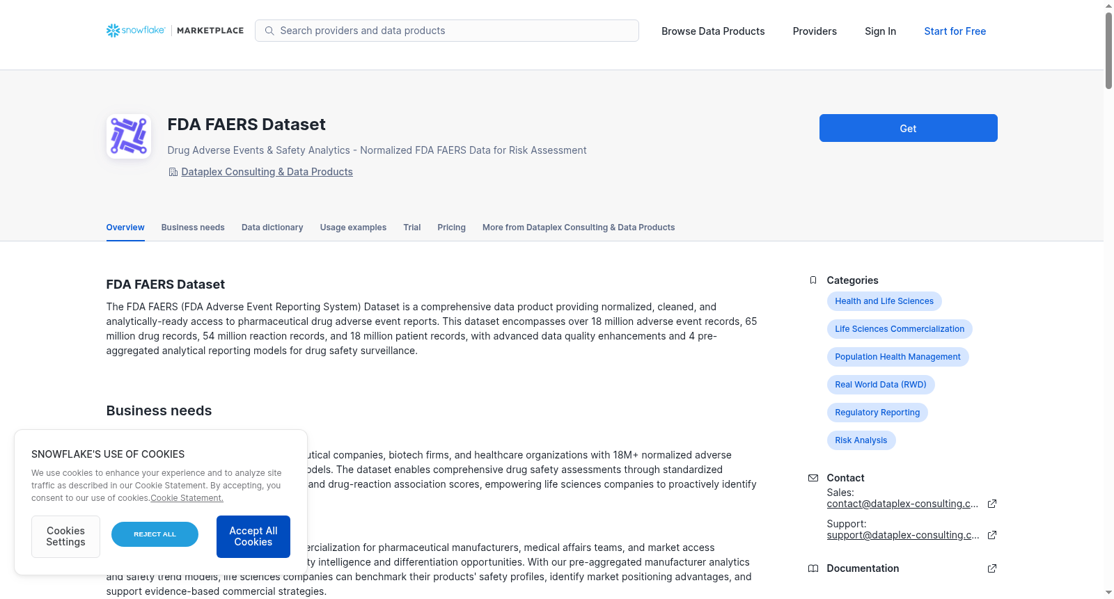Click the Documentation book icon
Image resolution: width=1114 pixels, height=599 pixels.
pos(813,568)
